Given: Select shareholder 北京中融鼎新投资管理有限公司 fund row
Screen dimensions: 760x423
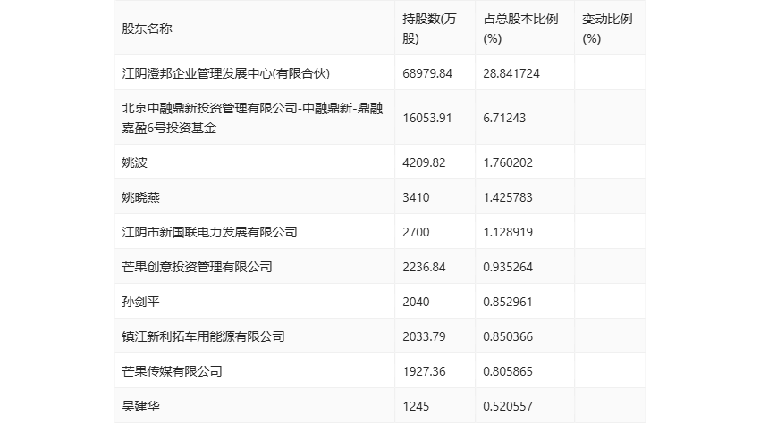Looking at the screenshot, I should 252,118.
